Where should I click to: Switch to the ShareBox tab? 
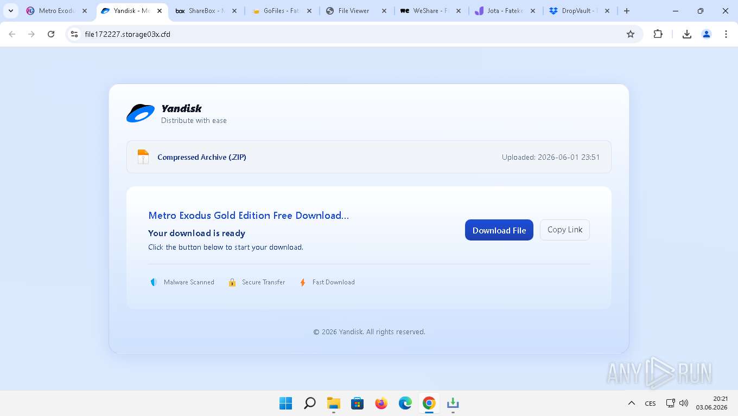pyautogui.click(x=206, y=11)
